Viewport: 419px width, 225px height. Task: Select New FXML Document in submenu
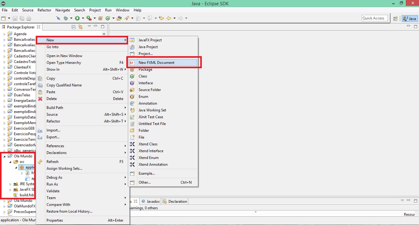tap(163, 63)
